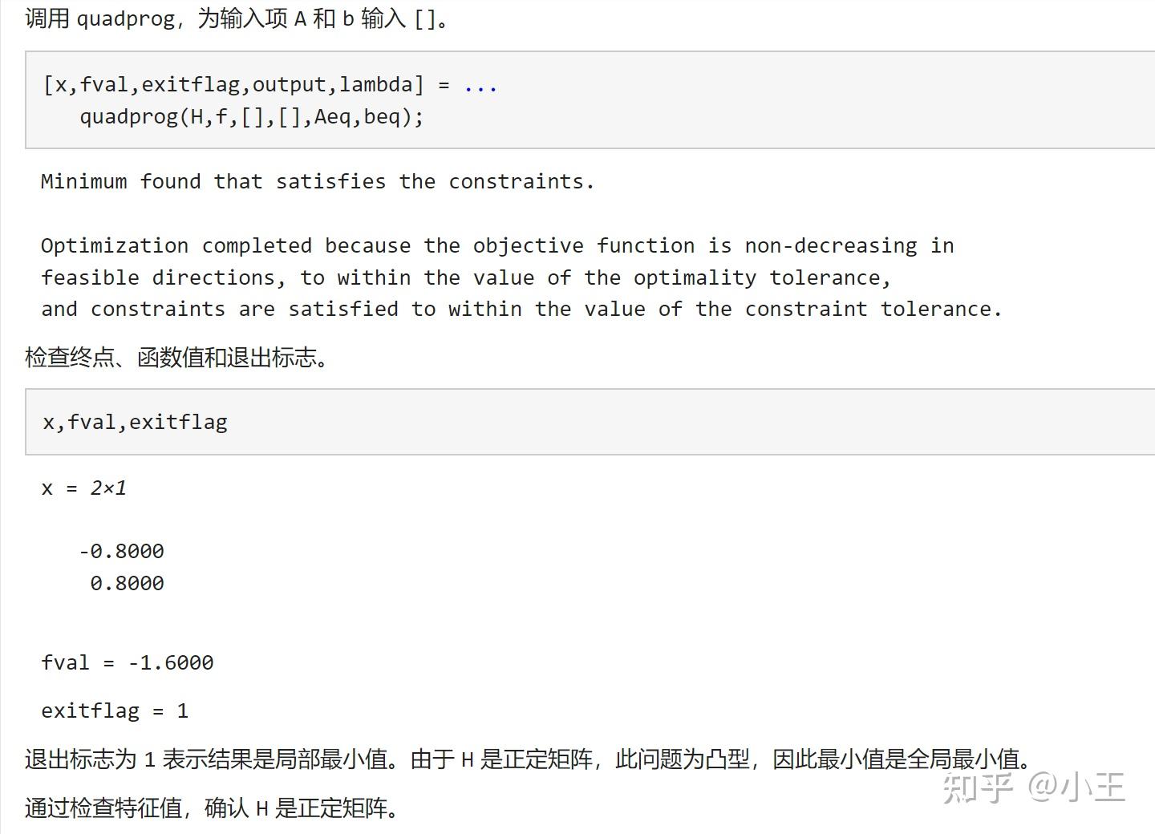This screenshot has width=1155, height=834.
Task: Click the "fval = -1.6000" result
Action: pyautogui.click(x=128, y=662)
